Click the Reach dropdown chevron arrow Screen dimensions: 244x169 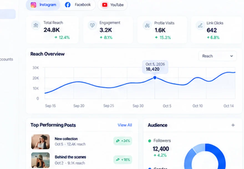click(232, 56)
